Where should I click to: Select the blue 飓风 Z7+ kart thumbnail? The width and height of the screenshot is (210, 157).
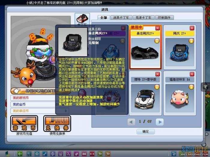tap(180, 52)
